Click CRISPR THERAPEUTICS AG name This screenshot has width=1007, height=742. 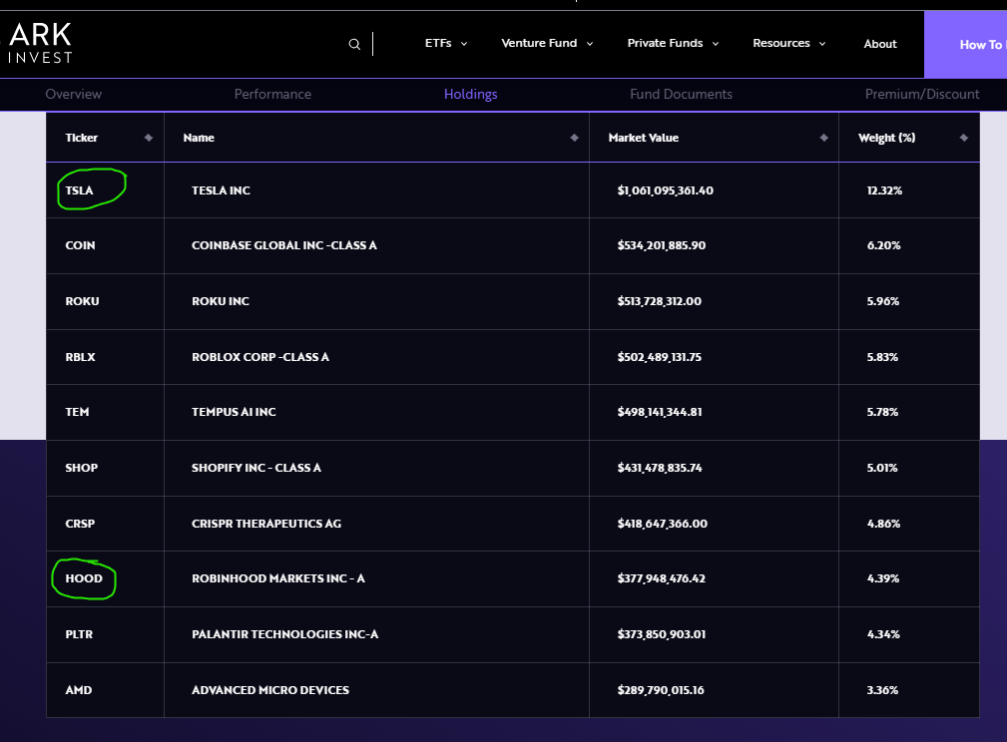266,524
